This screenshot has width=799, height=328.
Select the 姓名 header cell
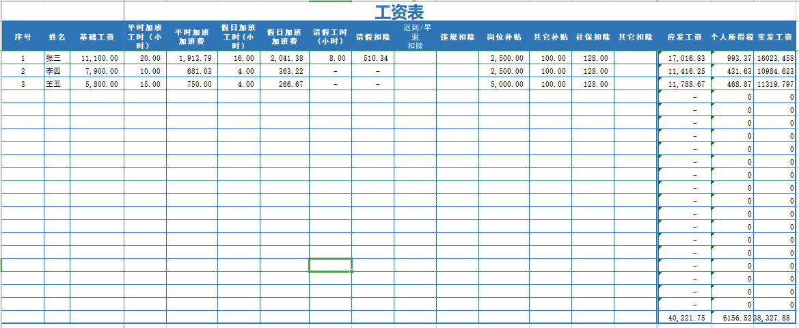click(x=57, y=37)
